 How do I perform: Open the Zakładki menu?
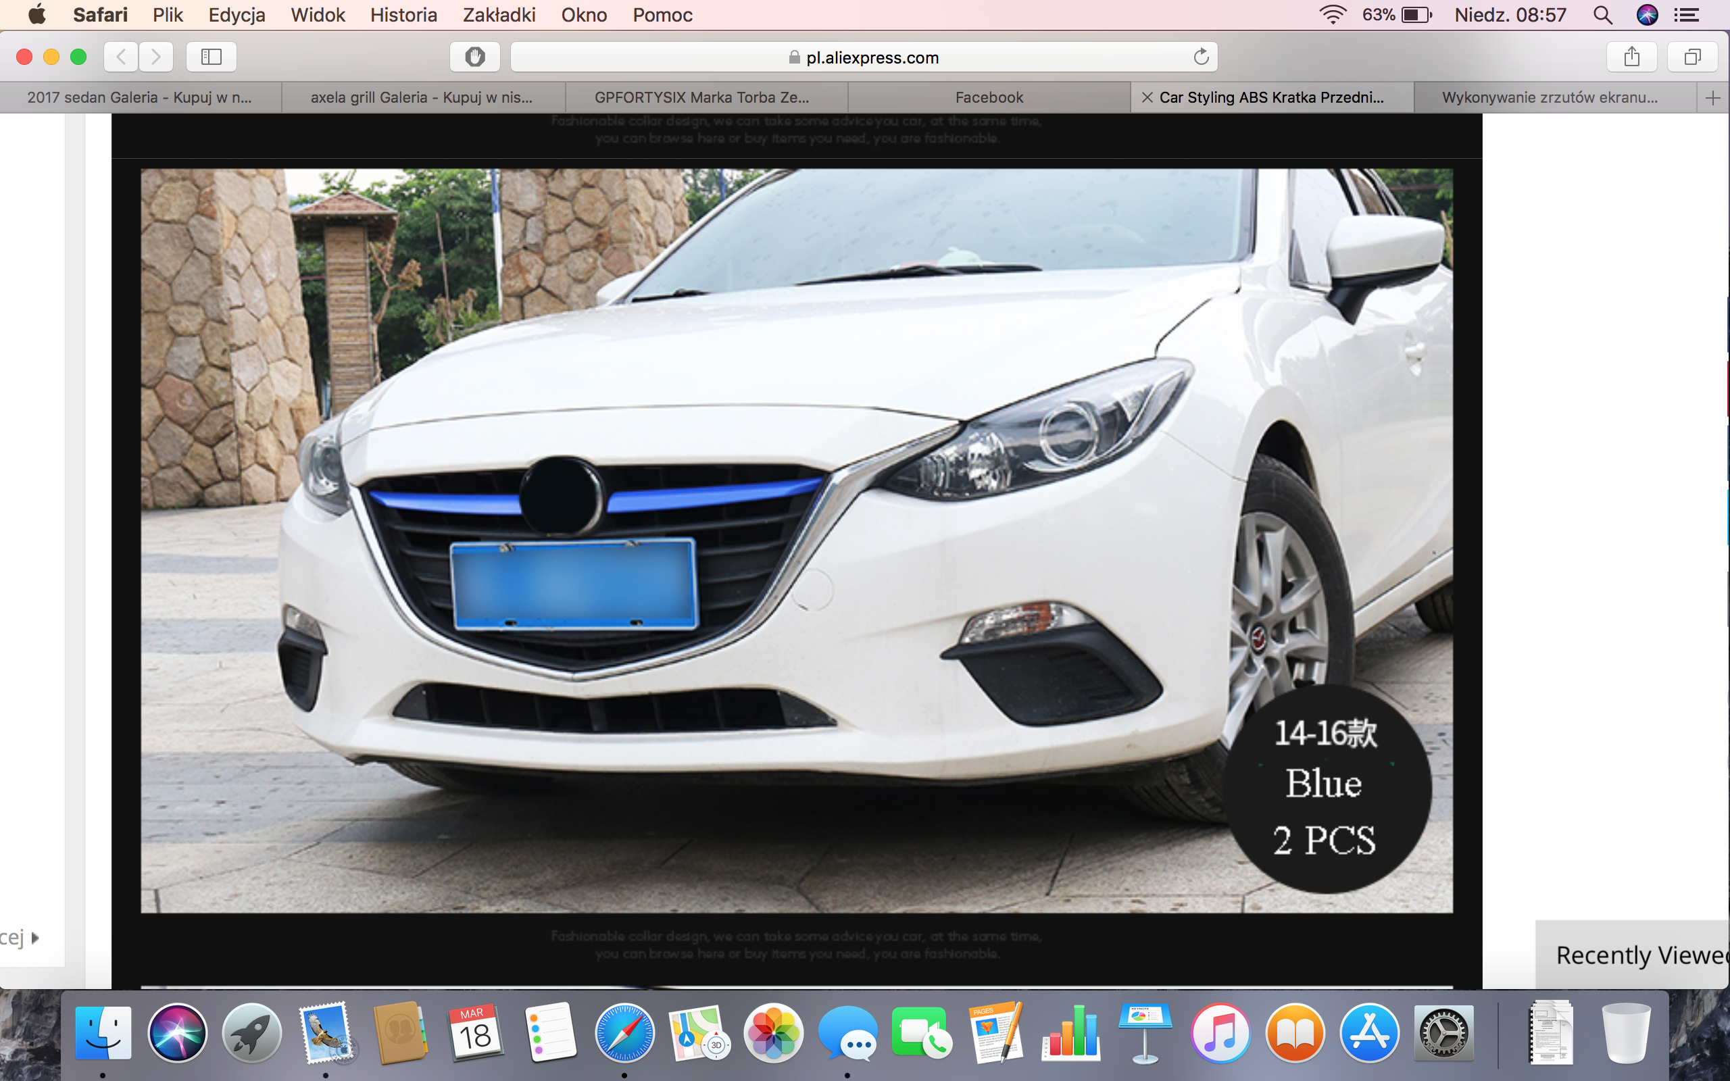click(499, 15)
